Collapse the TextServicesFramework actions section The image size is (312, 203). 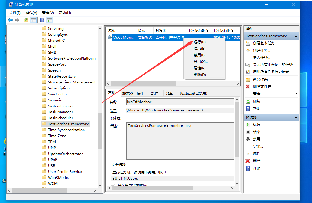click(296, 36)
